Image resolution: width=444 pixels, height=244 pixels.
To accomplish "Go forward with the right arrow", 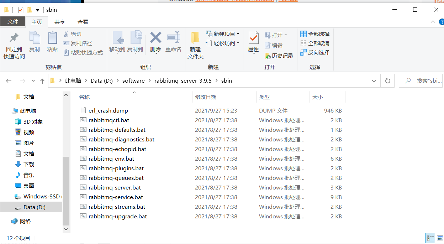I will (x=22, y=81).
